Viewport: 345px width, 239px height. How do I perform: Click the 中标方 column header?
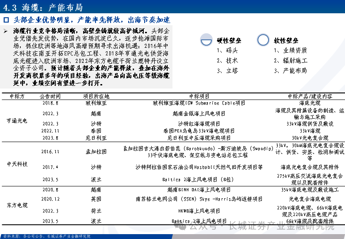[17, 96]
